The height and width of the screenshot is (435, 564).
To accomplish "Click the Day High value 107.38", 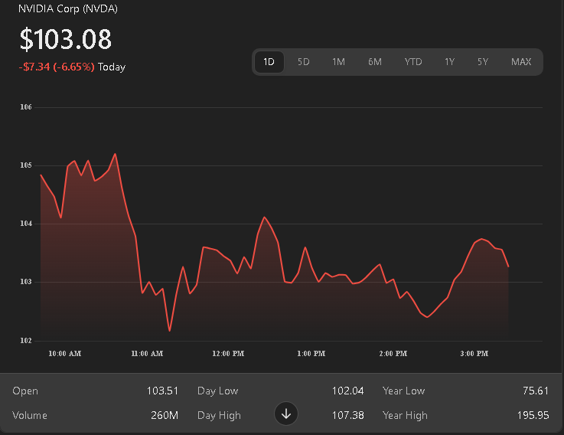I will pyautogui.click(x=348, y=416).
